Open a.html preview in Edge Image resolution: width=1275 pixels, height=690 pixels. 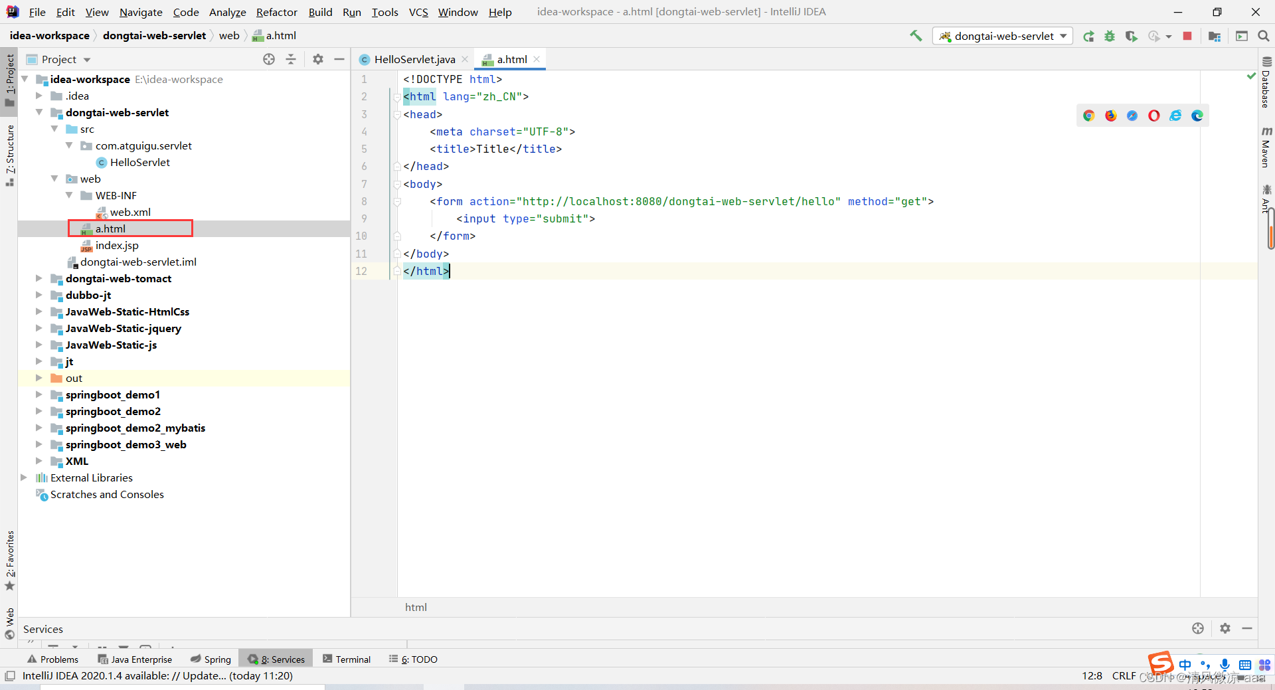(1197, 116)
